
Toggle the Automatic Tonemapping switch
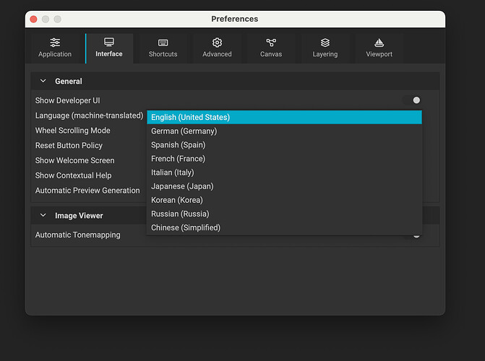pos(416,235)
